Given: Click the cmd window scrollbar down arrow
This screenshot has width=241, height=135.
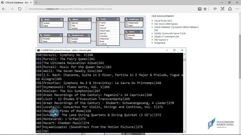Looking at the screenshot, I should coord(185,131).
